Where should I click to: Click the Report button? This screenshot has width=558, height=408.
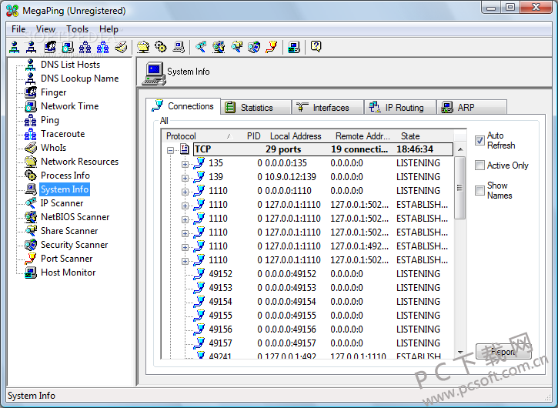click(x=503, y=352)
